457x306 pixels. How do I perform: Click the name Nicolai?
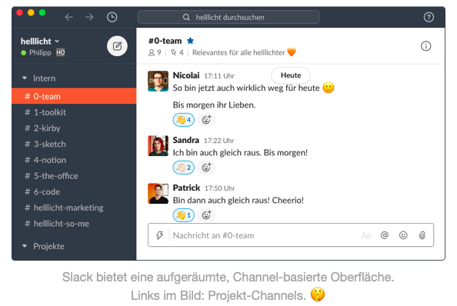[186, 75]
